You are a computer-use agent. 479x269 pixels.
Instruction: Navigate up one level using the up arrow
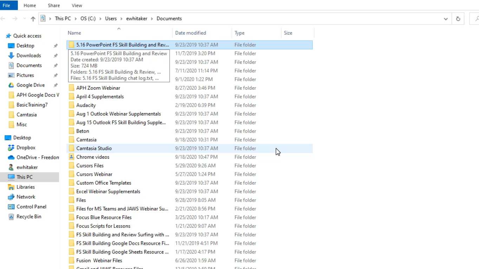point(33,19)
